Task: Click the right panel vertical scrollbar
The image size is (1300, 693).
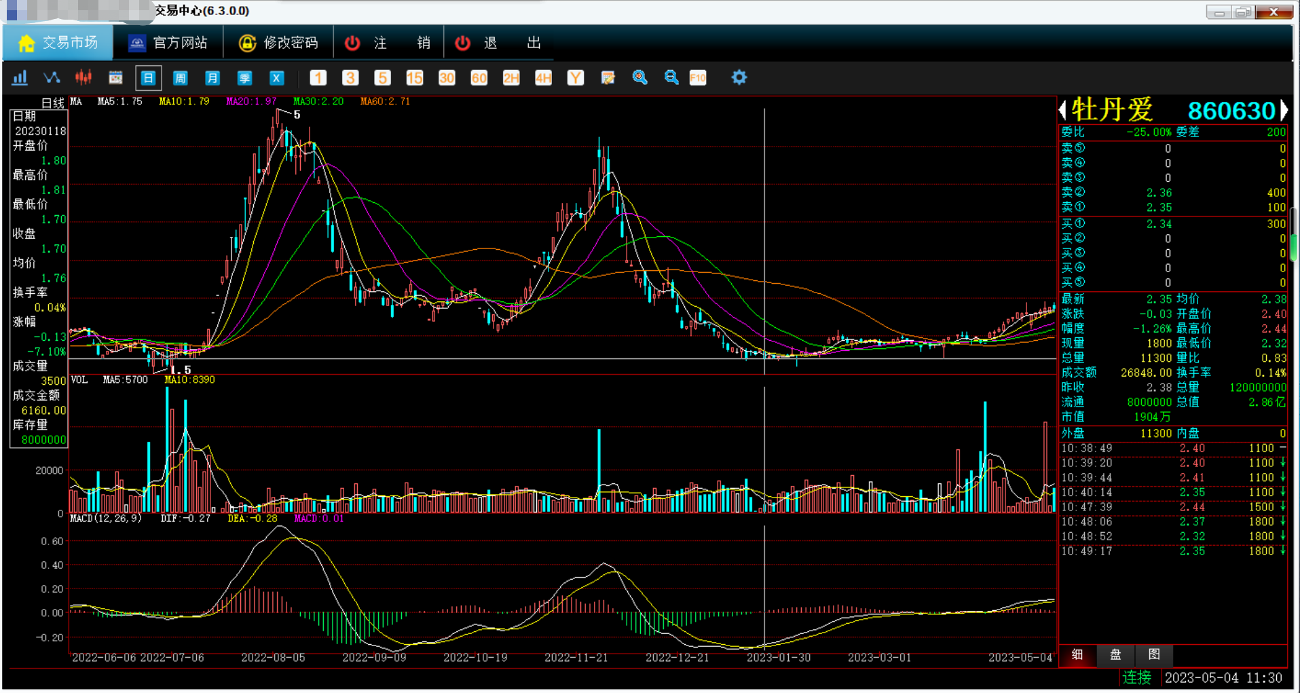Action: pyautogui.click(x=1294, y=234)
